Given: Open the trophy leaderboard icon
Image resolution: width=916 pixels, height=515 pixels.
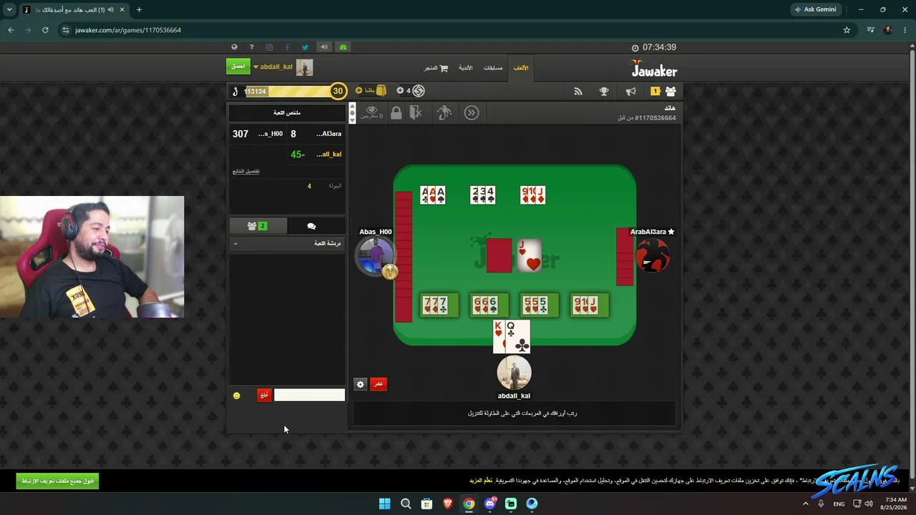Looking at the screenshot, I should pos(604,92).
